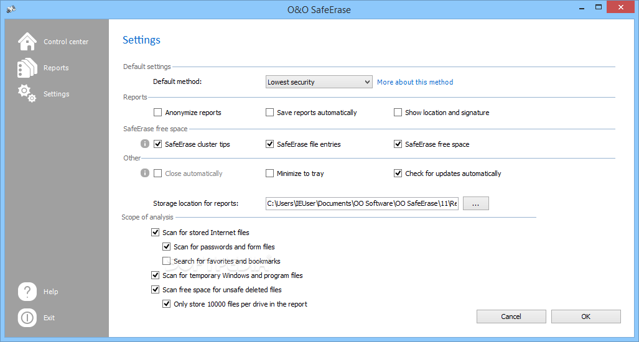This screenshot has width=639, height=342.
Task: Click the 'Storage location for reports:' label
Action: click(195, 203)
